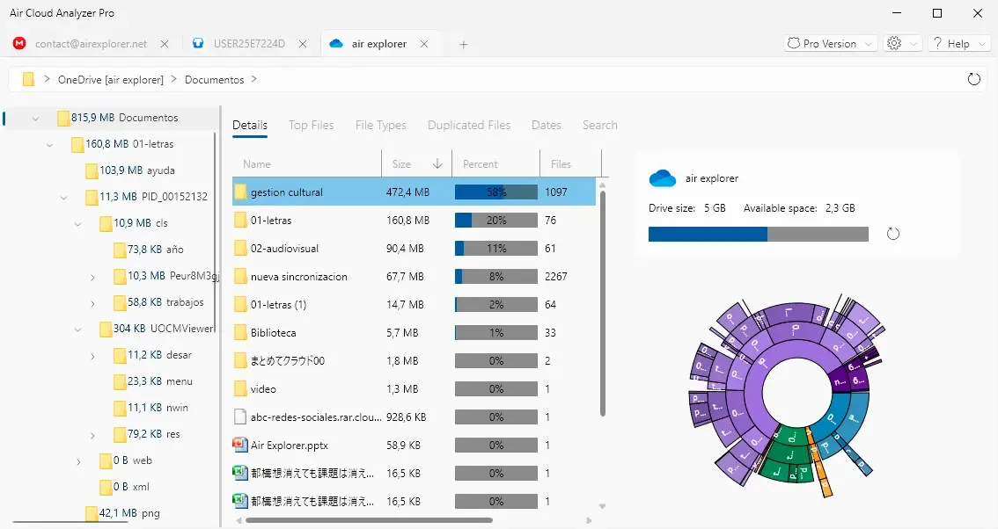998x529 pixels.
Task: Click OneDrive cloud logo in drive panel
Action: pos(663,178)
